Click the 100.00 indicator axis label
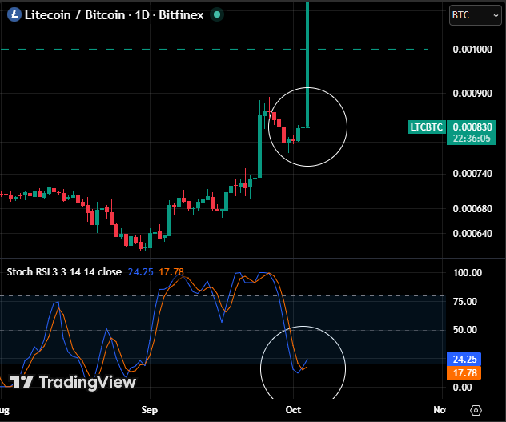The image size is (506, 422). (468, 273)
